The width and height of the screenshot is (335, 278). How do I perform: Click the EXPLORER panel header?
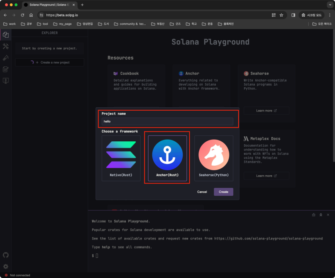pyautogui.click(x=49, y=33)
